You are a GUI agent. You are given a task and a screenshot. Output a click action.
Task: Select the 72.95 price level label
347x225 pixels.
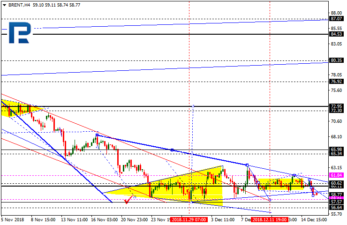coord(336,106)
